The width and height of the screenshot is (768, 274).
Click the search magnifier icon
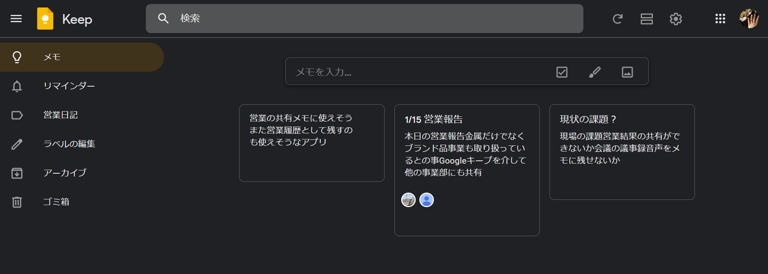163,19
